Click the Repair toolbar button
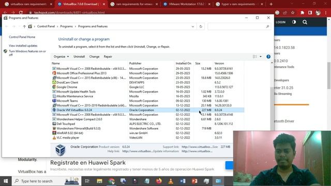This screenshot has width=331, height=186. (108, 56)
